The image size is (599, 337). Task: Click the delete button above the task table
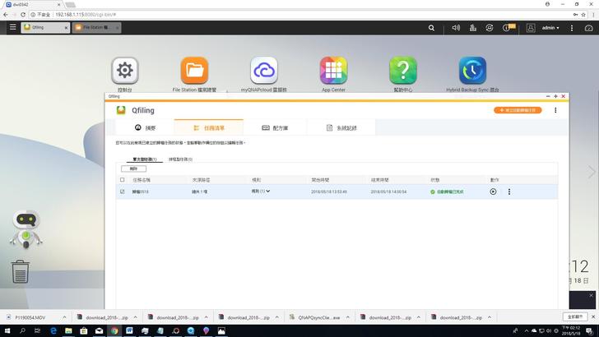pyautogui.click(x=133, y=168)
